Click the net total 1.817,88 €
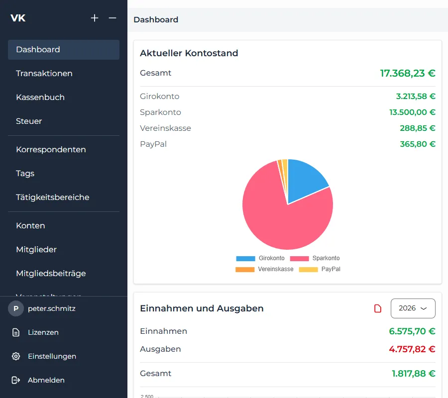This screenshot has width=448, height=398. click(414, 374)
